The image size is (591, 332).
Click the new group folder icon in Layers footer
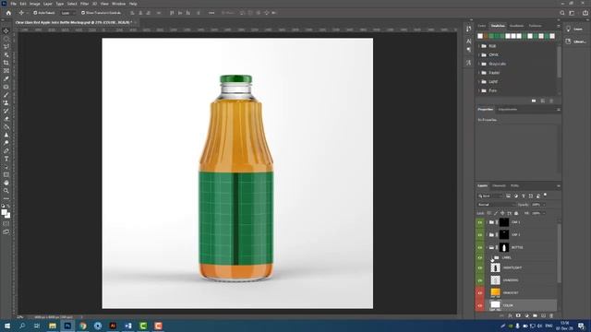pyautogui.click(x=535, y=315)
